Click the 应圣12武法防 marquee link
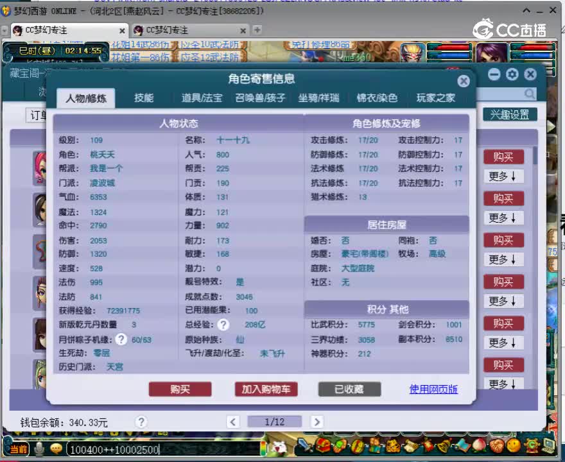The height and width of the screenshot is (462, 565). pos(210,57)
